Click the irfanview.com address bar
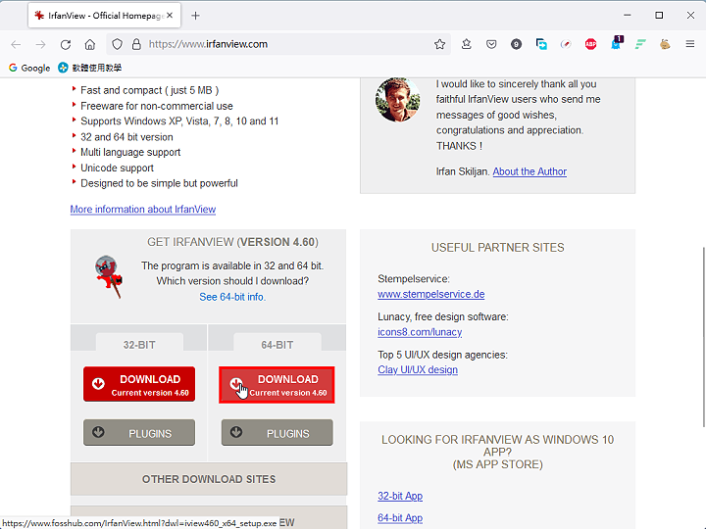 [279, 44]
